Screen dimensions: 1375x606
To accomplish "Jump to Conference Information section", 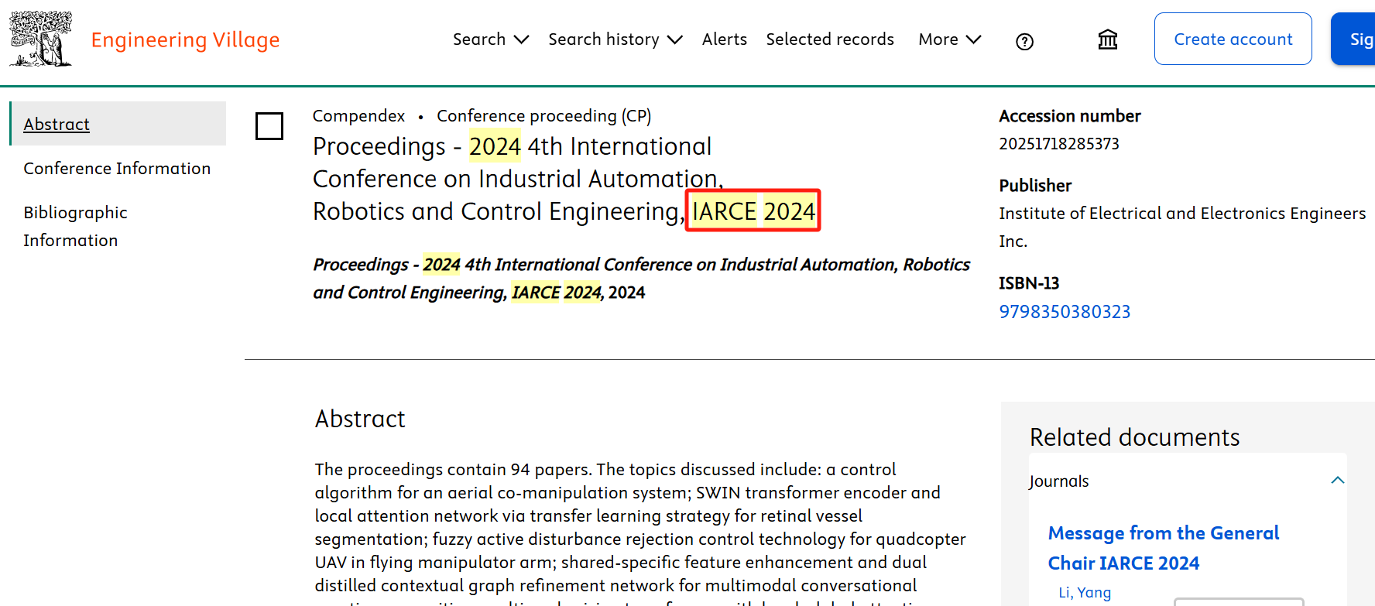I will click(x=117, y=168).
